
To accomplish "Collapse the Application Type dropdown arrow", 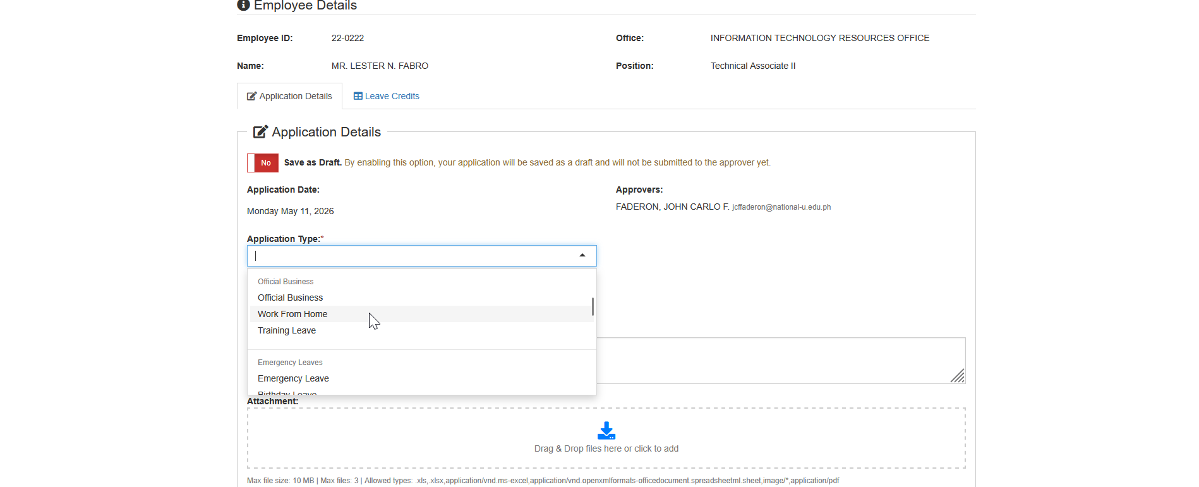I will pos(582,256).
